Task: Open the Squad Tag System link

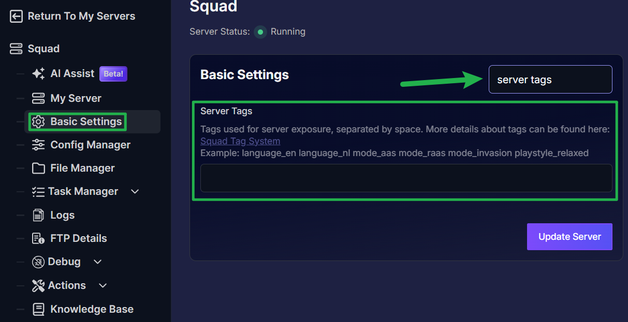Action: [x=240, y=141]
